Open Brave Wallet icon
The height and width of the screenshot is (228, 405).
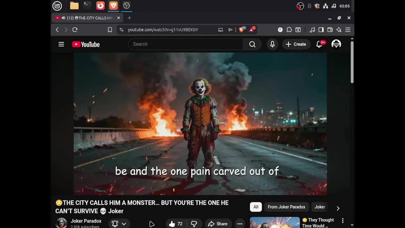point(330,30)
